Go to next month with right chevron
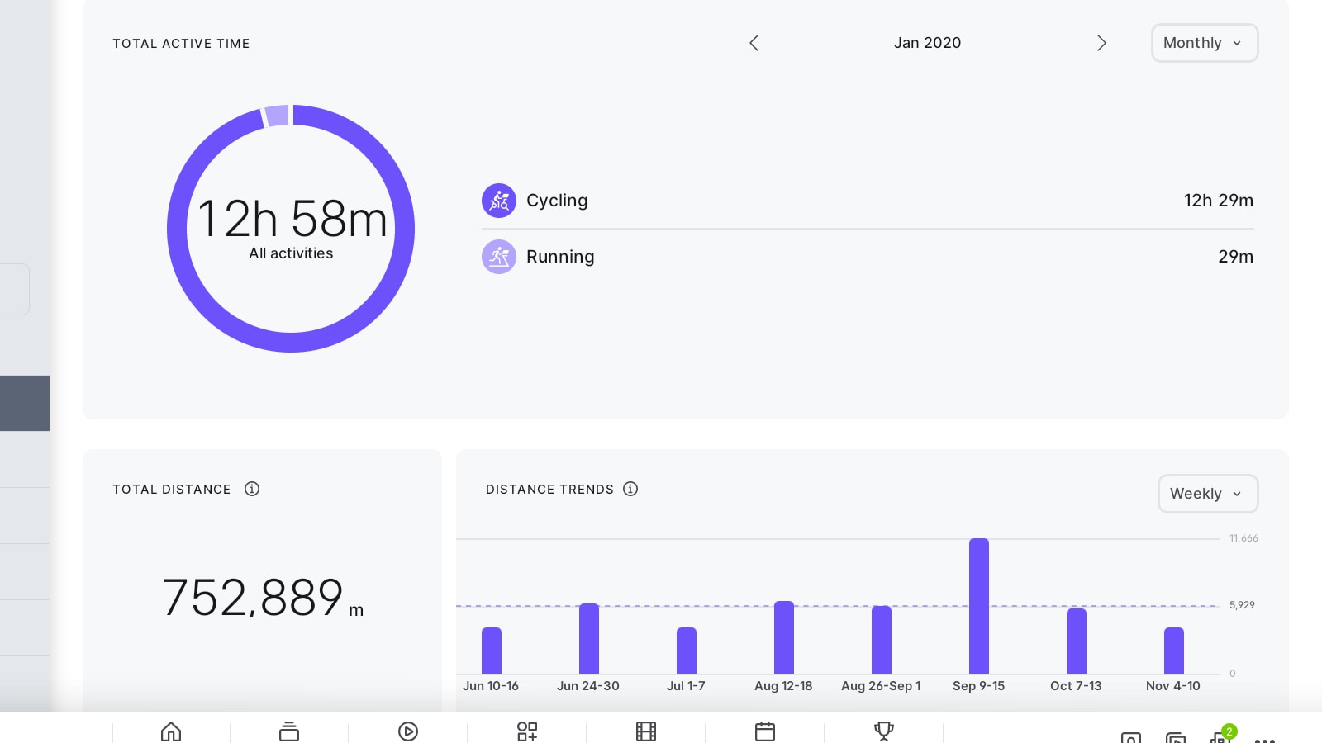Image resolution: width=1322 pixels, height=743 pixels. [x=1101, y=43]
